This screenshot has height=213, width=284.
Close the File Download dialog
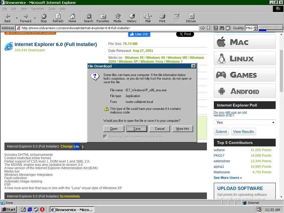193,66
